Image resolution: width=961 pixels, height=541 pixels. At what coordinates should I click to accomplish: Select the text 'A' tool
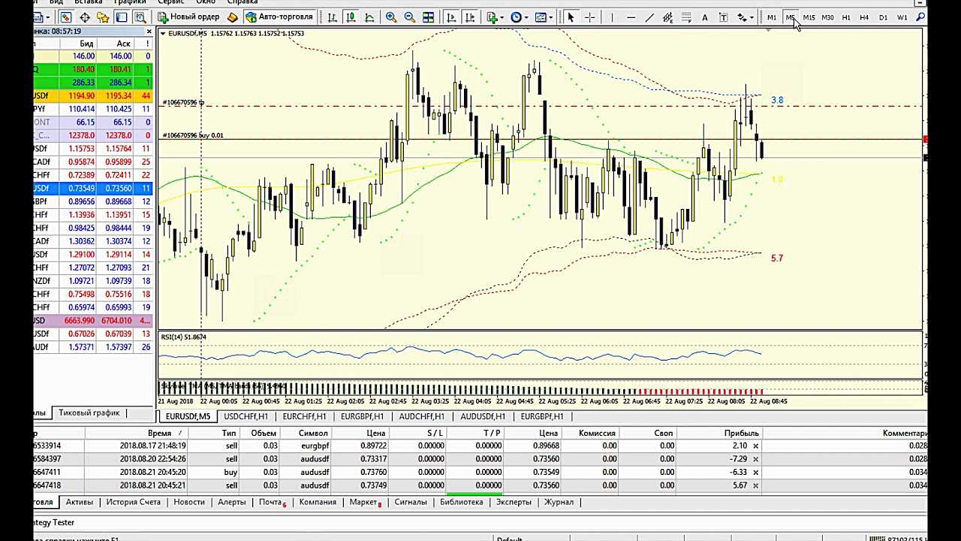(x=704, y=17)
